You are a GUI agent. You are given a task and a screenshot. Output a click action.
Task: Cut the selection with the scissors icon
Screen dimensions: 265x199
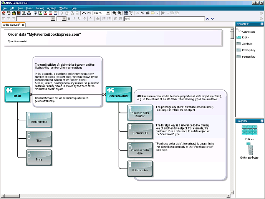62,13
